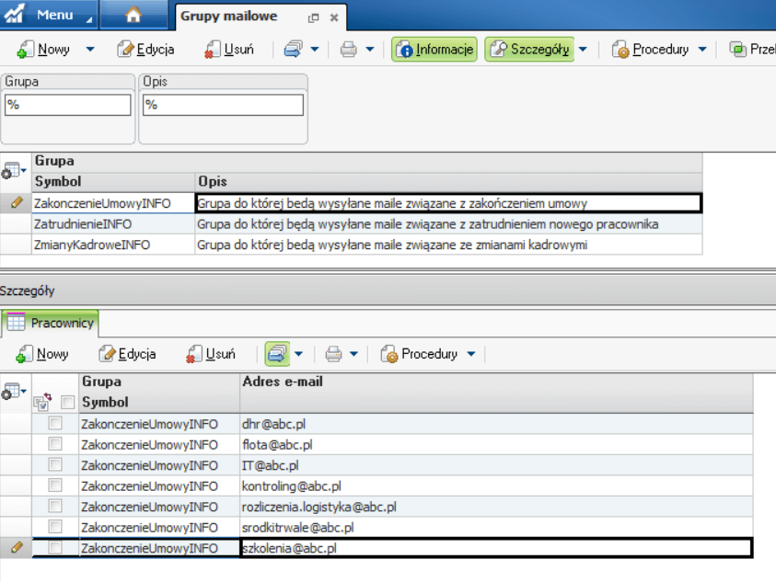Open Procedury in the top toolbar
The height and width of the screenshot is (582, 776).
pos(650,50)
